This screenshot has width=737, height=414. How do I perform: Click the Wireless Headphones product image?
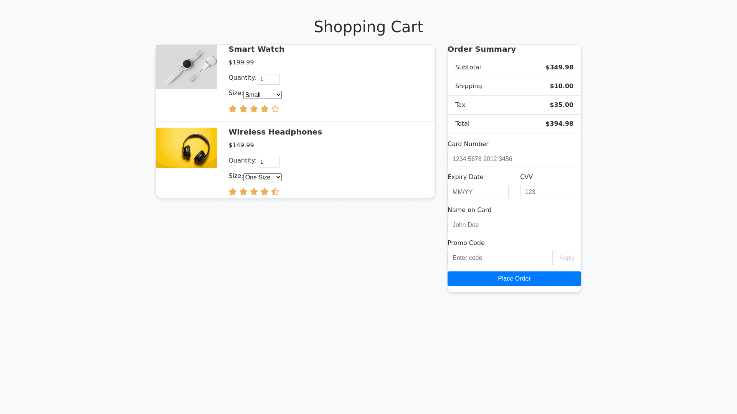187,148
